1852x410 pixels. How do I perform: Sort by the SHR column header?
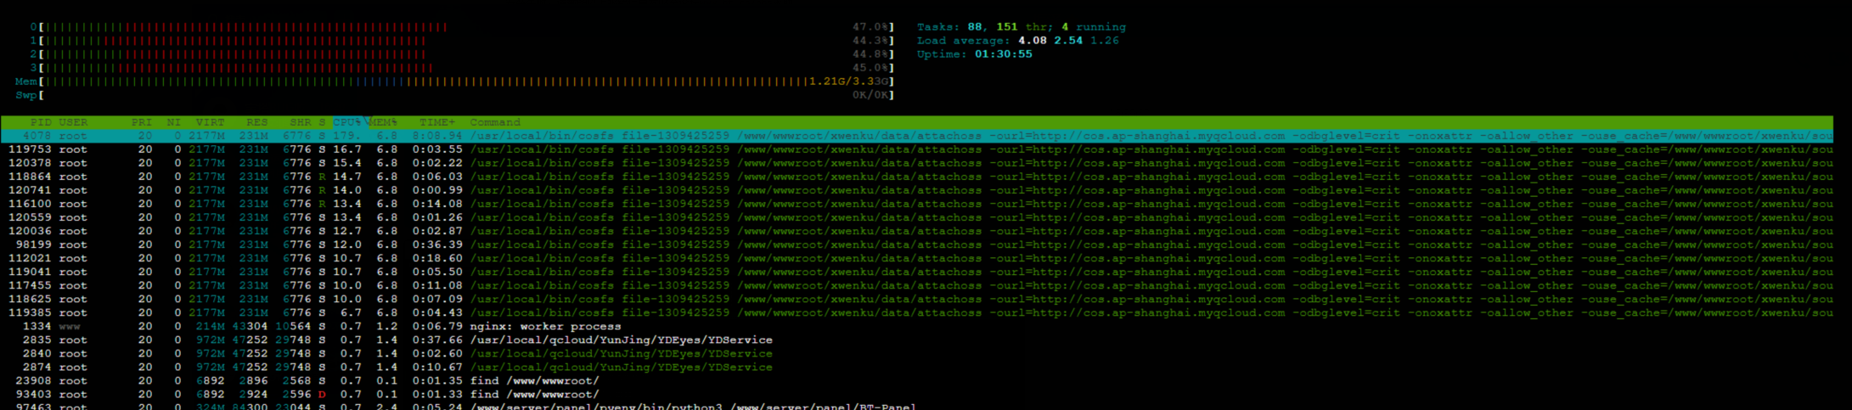[301, 122]
